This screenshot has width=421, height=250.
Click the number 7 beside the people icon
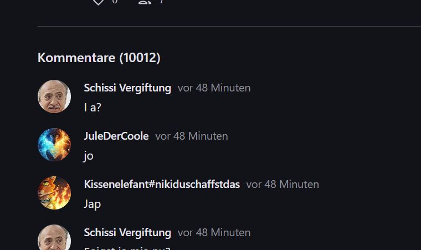pos(161,2)
